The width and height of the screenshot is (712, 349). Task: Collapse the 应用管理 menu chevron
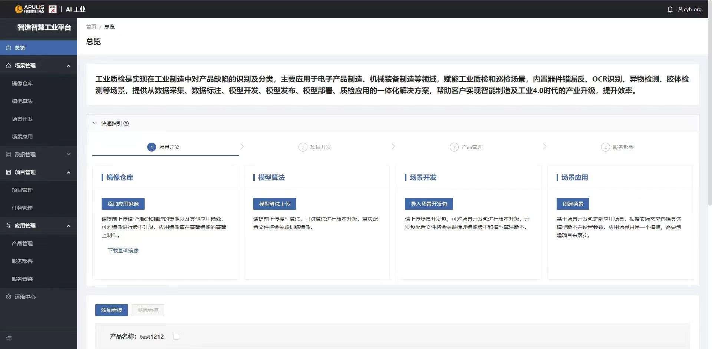[x=68, y=226]
